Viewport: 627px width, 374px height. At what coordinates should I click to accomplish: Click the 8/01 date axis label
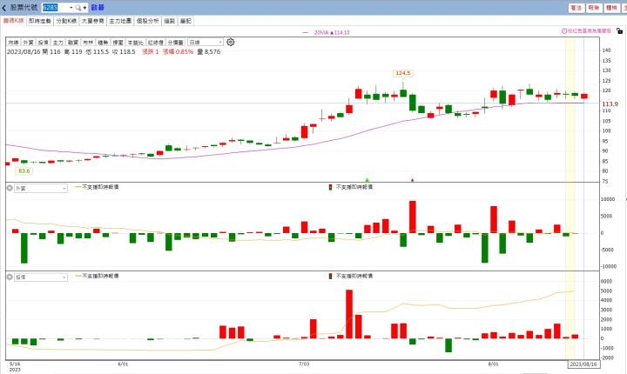pyautogui.click(x=494, y=364)
